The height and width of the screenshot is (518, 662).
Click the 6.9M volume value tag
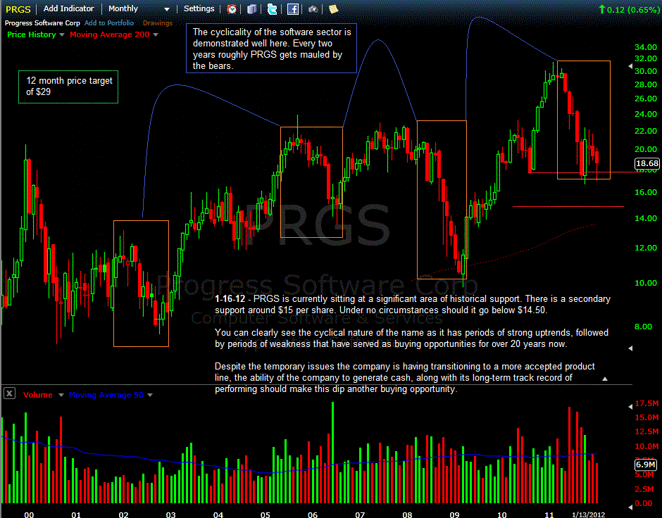pyautogui.click(x=646, y=465)
